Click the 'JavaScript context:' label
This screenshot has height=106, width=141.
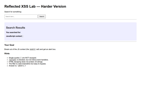(14, 36)
